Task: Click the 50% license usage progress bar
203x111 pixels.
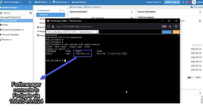Action: pyautogui.click(x=191, y=78)
